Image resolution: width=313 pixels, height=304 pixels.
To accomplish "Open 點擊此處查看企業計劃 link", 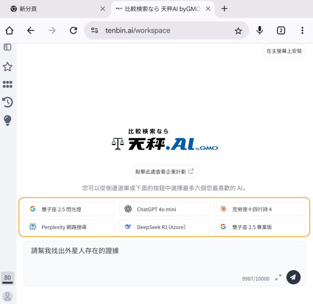I will point(164,172).
